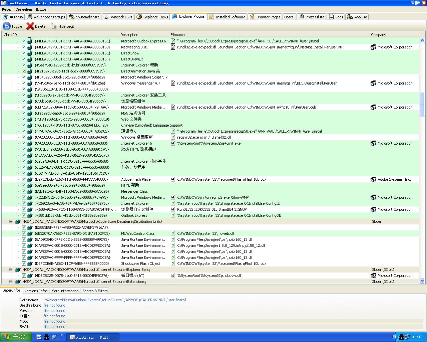The width and height of the screenshot is (427, 342).
Task: Click the registry key icon for the Explorer Bars key
Action: (x=18, y=270)
